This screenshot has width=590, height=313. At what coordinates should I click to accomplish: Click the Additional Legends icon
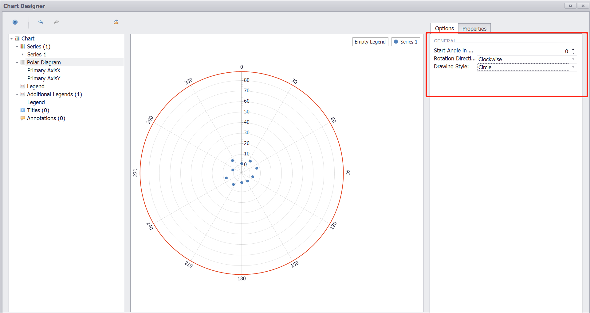(23, 94)
